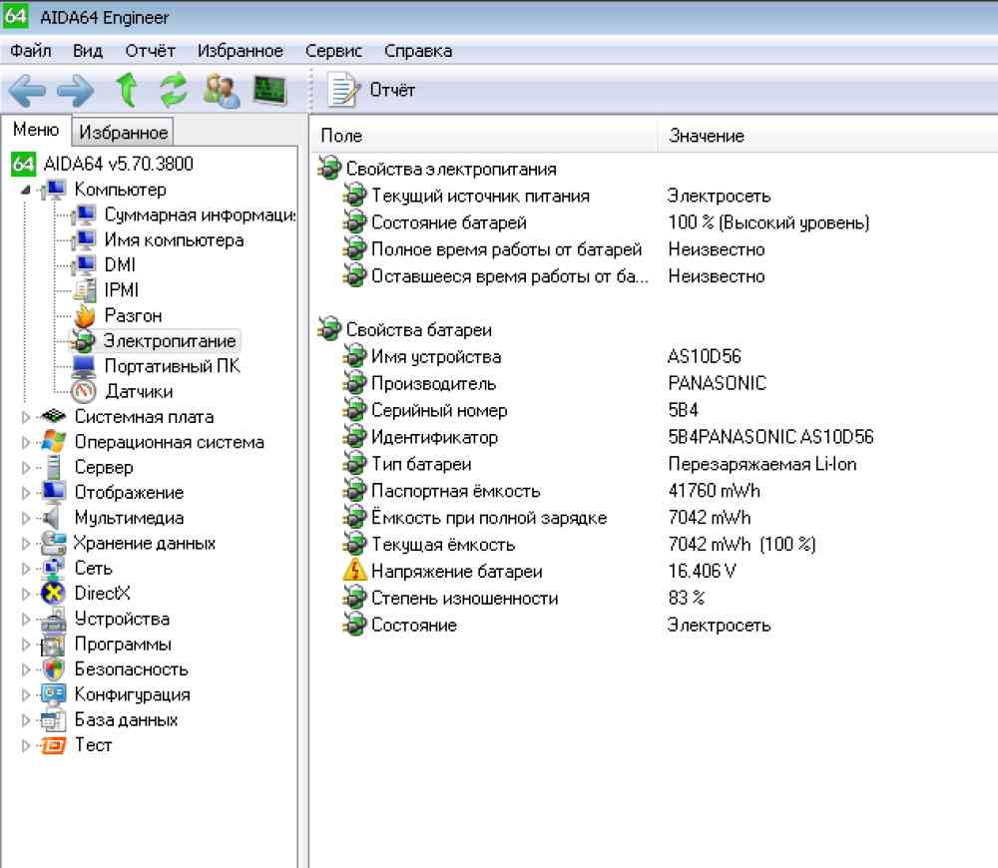
Task: Click the Поле column header
Action: click(485, 136)
